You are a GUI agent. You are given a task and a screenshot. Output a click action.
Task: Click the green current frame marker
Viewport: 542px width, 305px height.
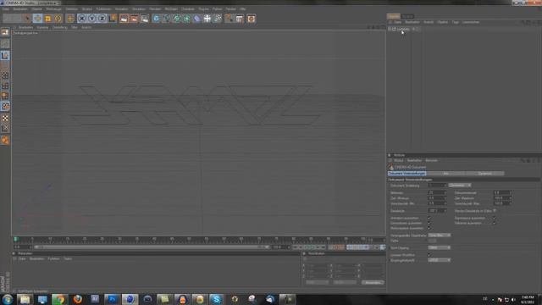pos(15,239)
